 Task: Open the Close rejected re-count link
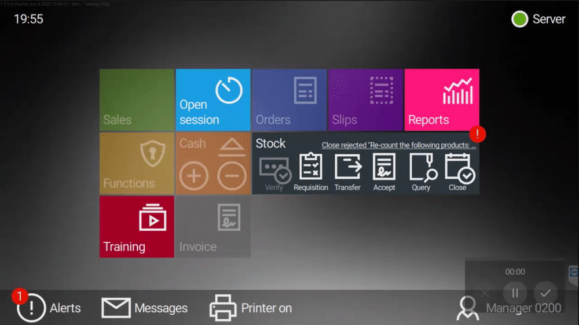click(x=398, y=145)
